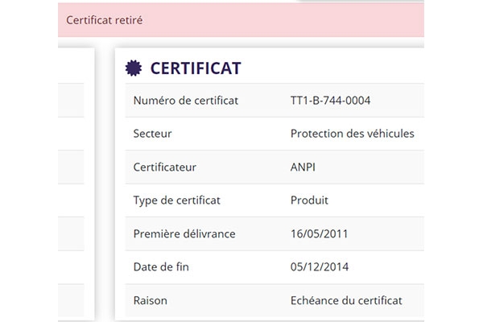The height and width of the screenshot is (322, 483).
Task: Click the 'Certificat retiré' alert banner text
Action: (x=105, y=20)
